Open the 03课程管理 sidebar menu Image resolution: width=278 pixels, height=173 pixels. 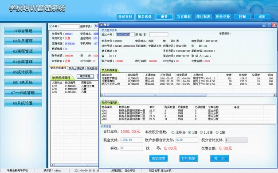(23, 51)
